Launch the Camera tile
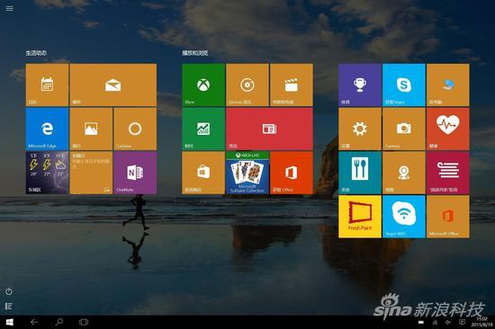Image resolution: width=495 pixels, height=329 pixels. (x=404, y=129)
